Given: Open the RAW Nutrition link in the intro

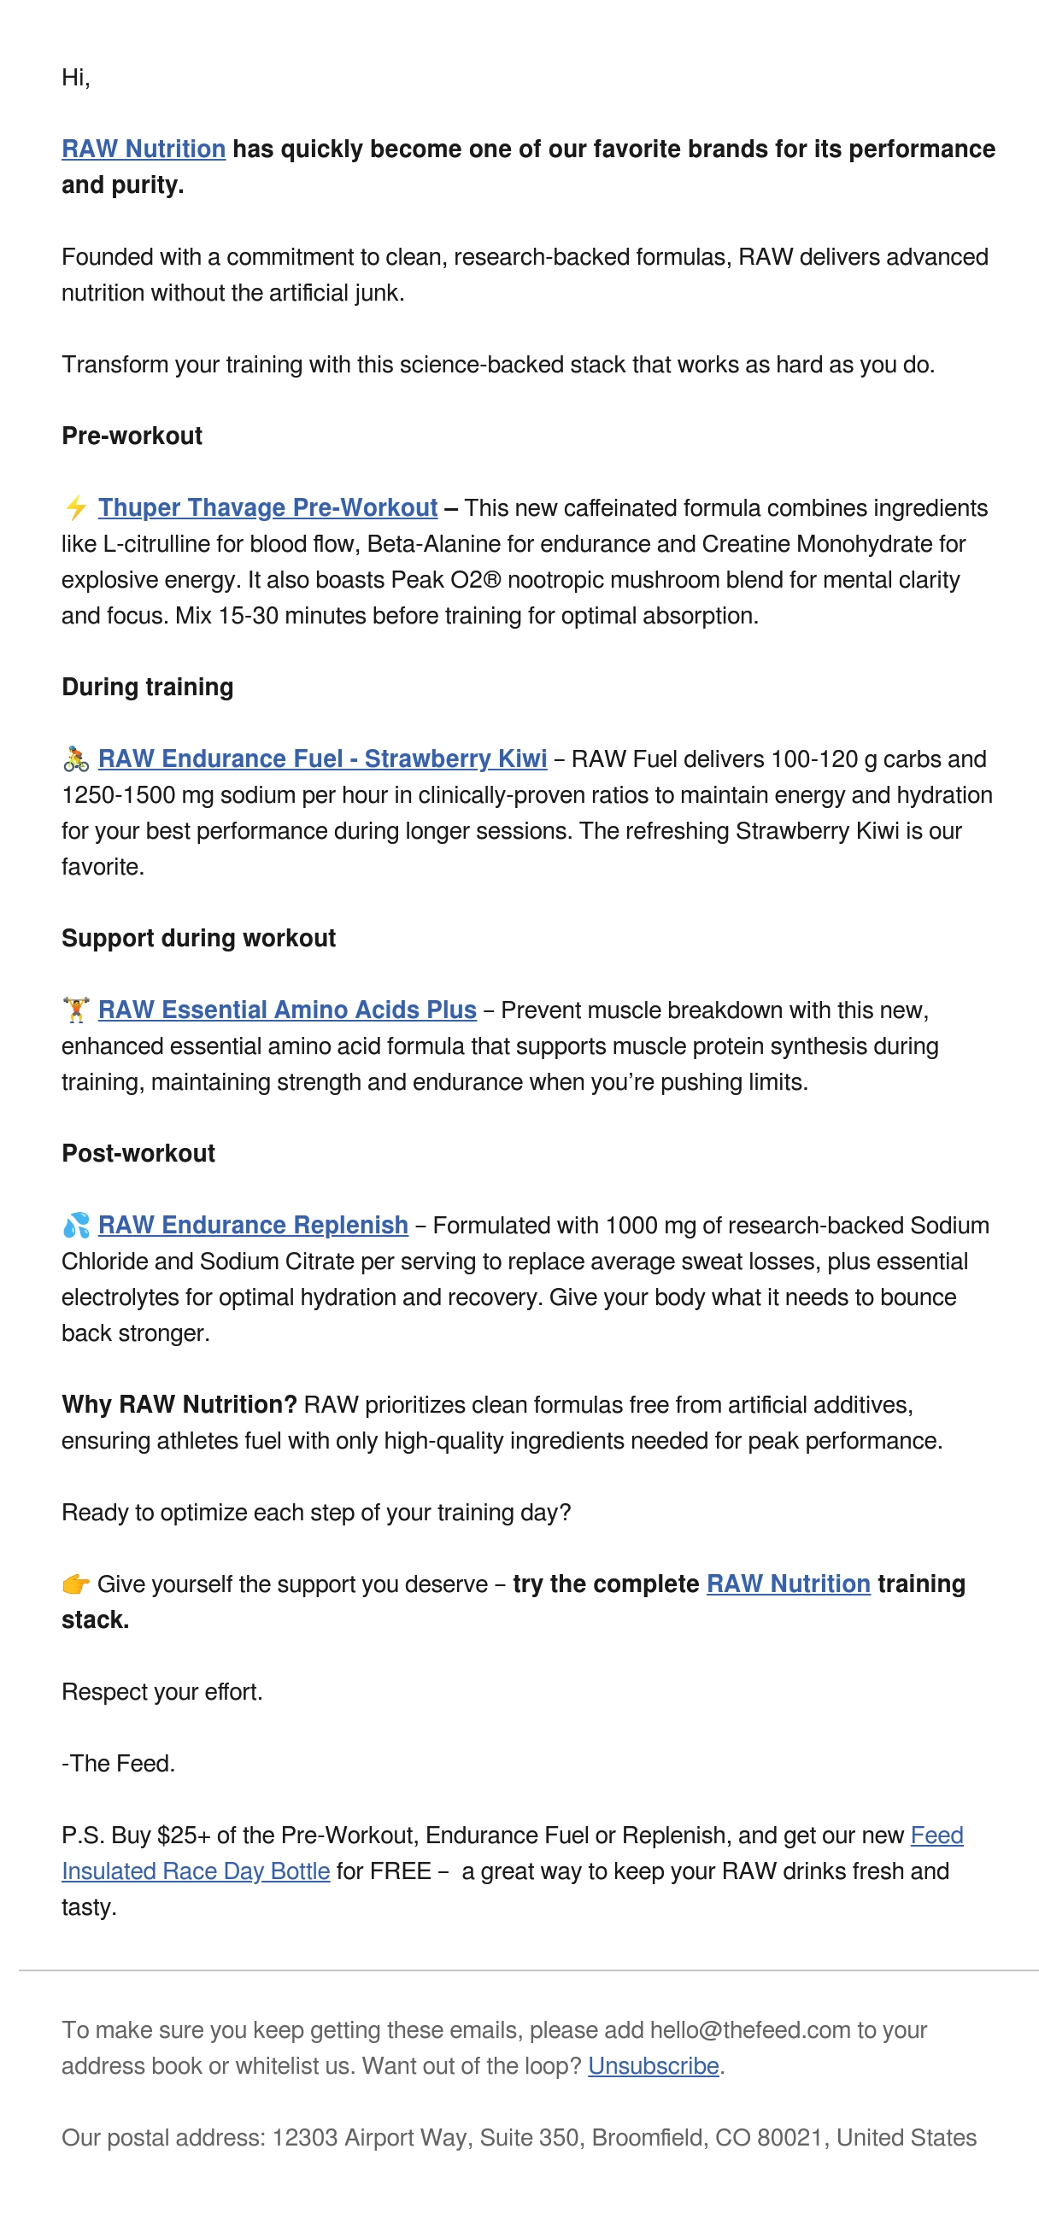Looking at the screenshot, I should coord(143,149).
